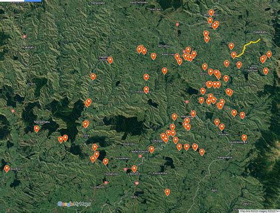
Task: Click the map marker at the far left edge
Action: 6,169
